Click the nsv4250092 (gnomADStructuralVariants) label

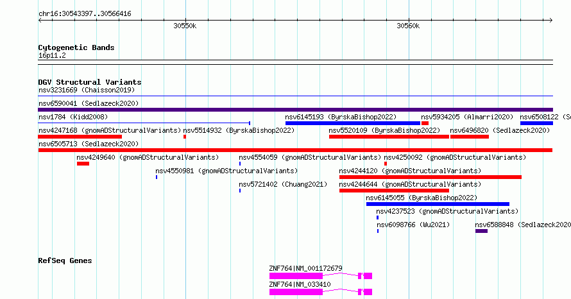tap(455, 157)
